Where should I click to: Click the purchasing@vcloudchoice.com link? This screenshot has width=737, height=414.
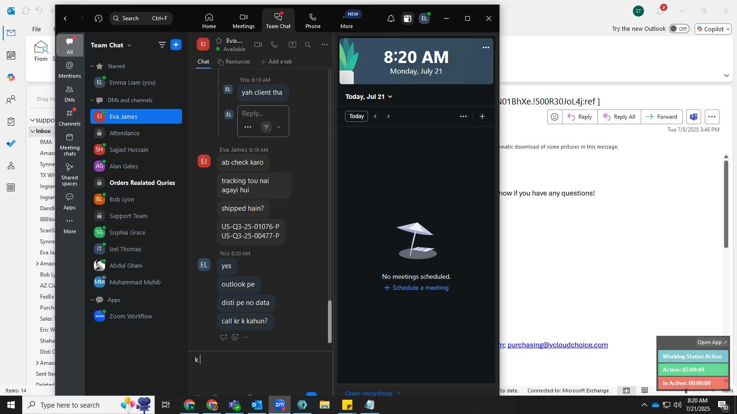(x=557, y=345)
